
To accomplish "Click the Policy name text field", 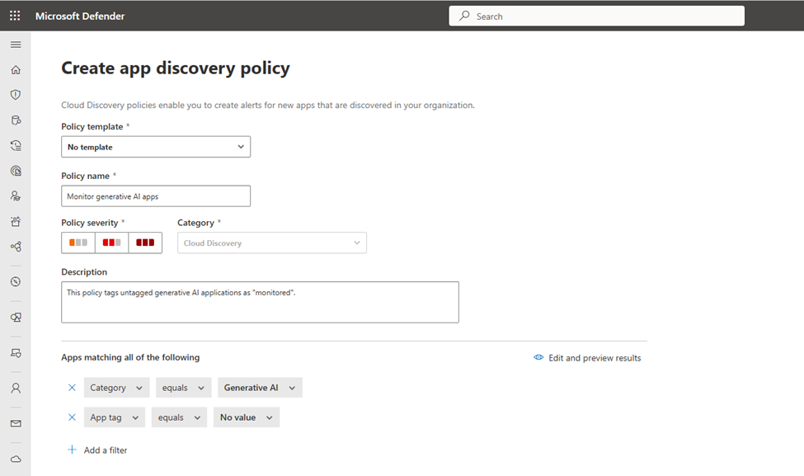I will click(156, 196).
